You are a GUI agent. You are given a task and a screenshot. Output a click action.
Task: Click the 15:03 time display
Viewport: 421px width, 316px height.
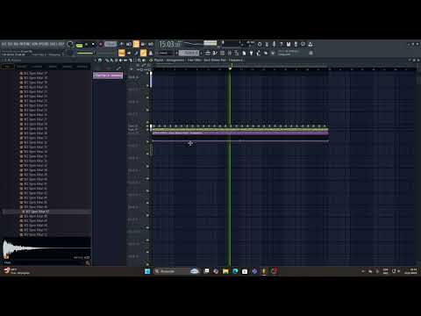(170, 44)
